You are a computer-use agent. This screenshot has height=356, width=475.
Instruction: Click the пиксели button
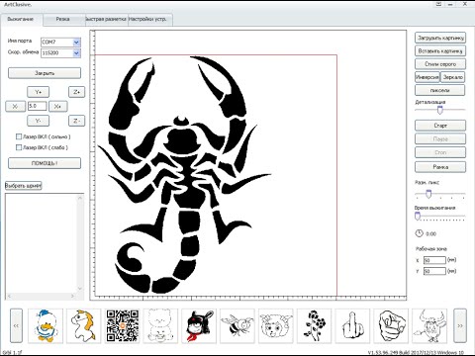(440, 90)
